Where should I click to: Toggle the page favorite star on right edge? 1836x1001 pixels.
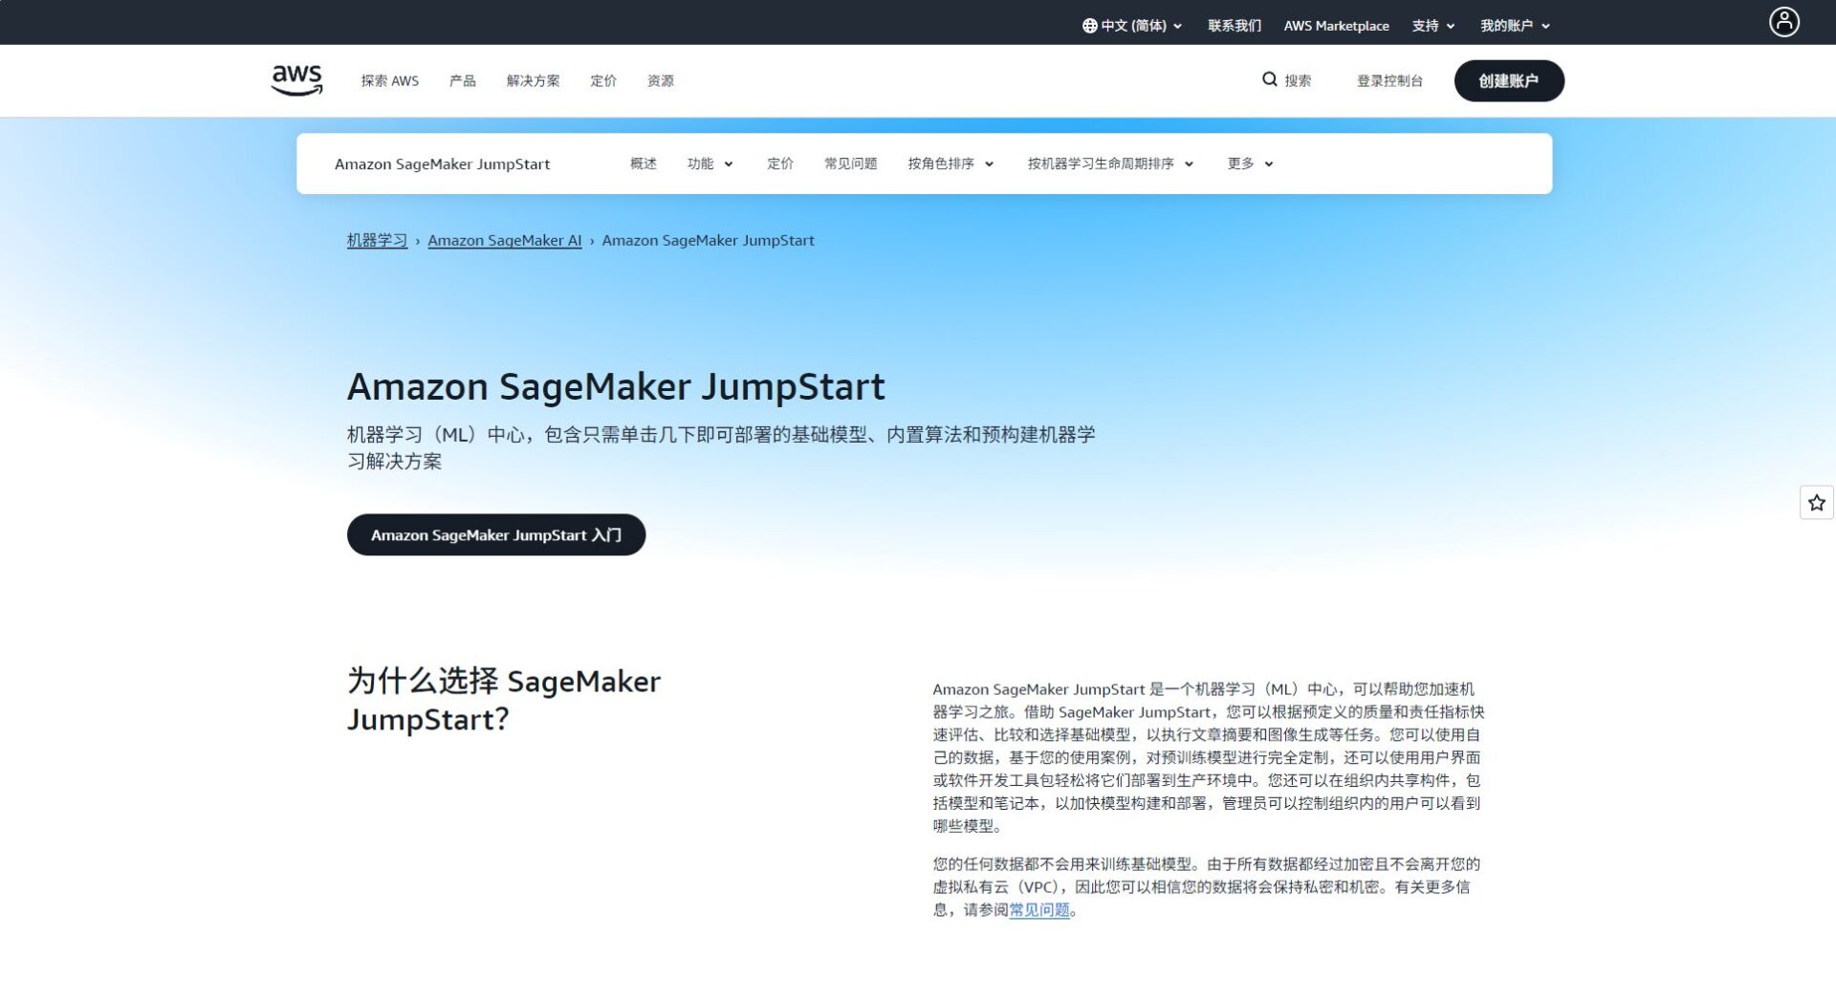click(1815, 502)
